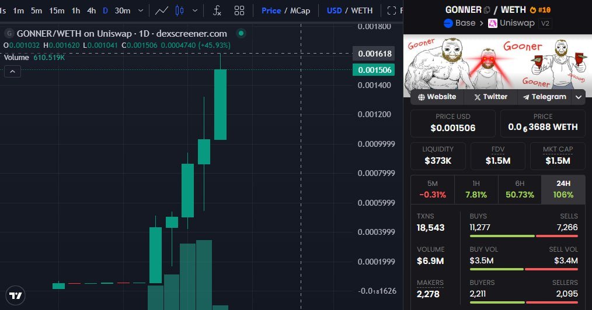
Task: Click the buys versus sells ratio bar
Action: click(x=524, y=236)
